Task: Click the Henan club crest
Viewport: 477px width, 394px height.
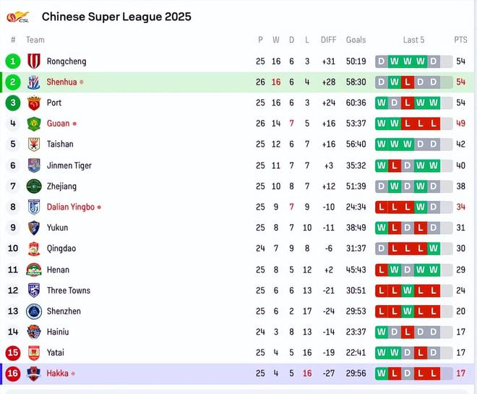Action: click(x=34, y=270)
